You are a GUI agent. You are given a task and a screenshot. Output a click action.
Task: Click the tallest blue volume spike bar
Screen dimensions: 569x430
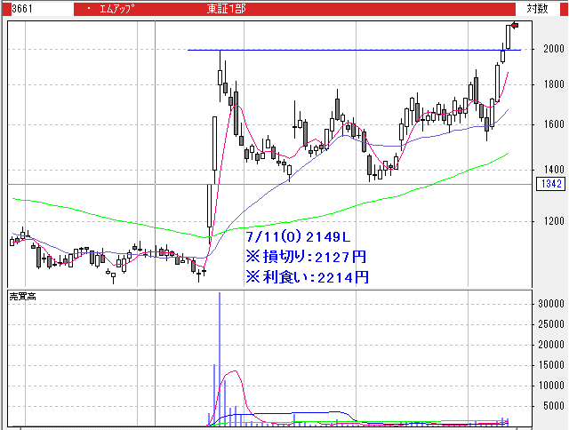(220, 355)
